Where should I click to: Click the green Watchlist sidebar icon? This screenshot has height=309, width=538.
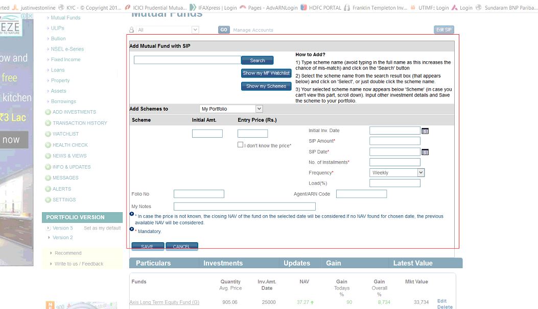pyautogui.click(x=48, y=134)
